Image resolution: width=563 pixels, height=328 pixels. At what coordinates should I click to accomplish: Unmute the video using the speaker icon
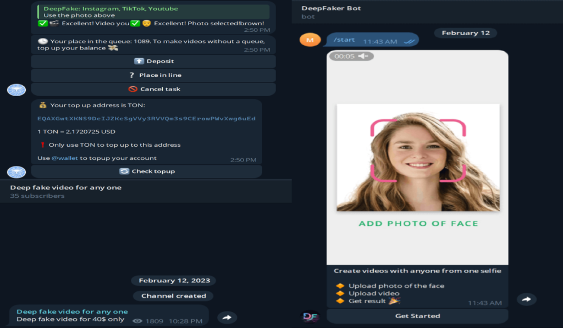pos(363,56)
